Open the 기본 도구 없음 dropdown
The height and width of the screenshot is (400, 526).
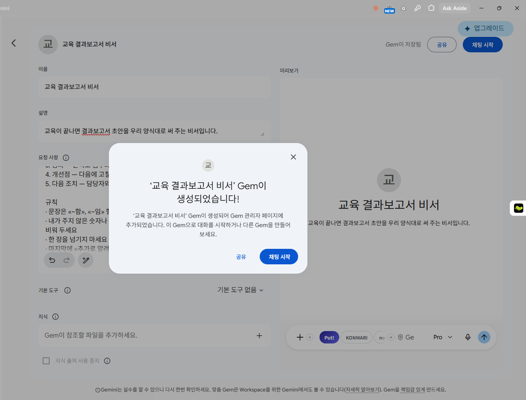[x=240, y=290]
